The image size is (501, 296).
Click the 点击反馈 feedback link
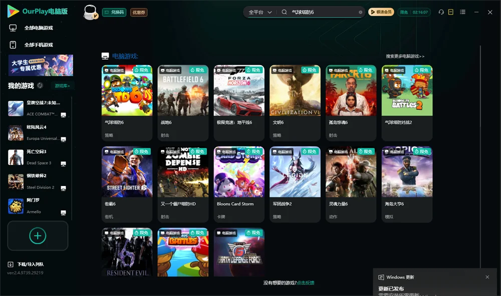tap(306, 282)
